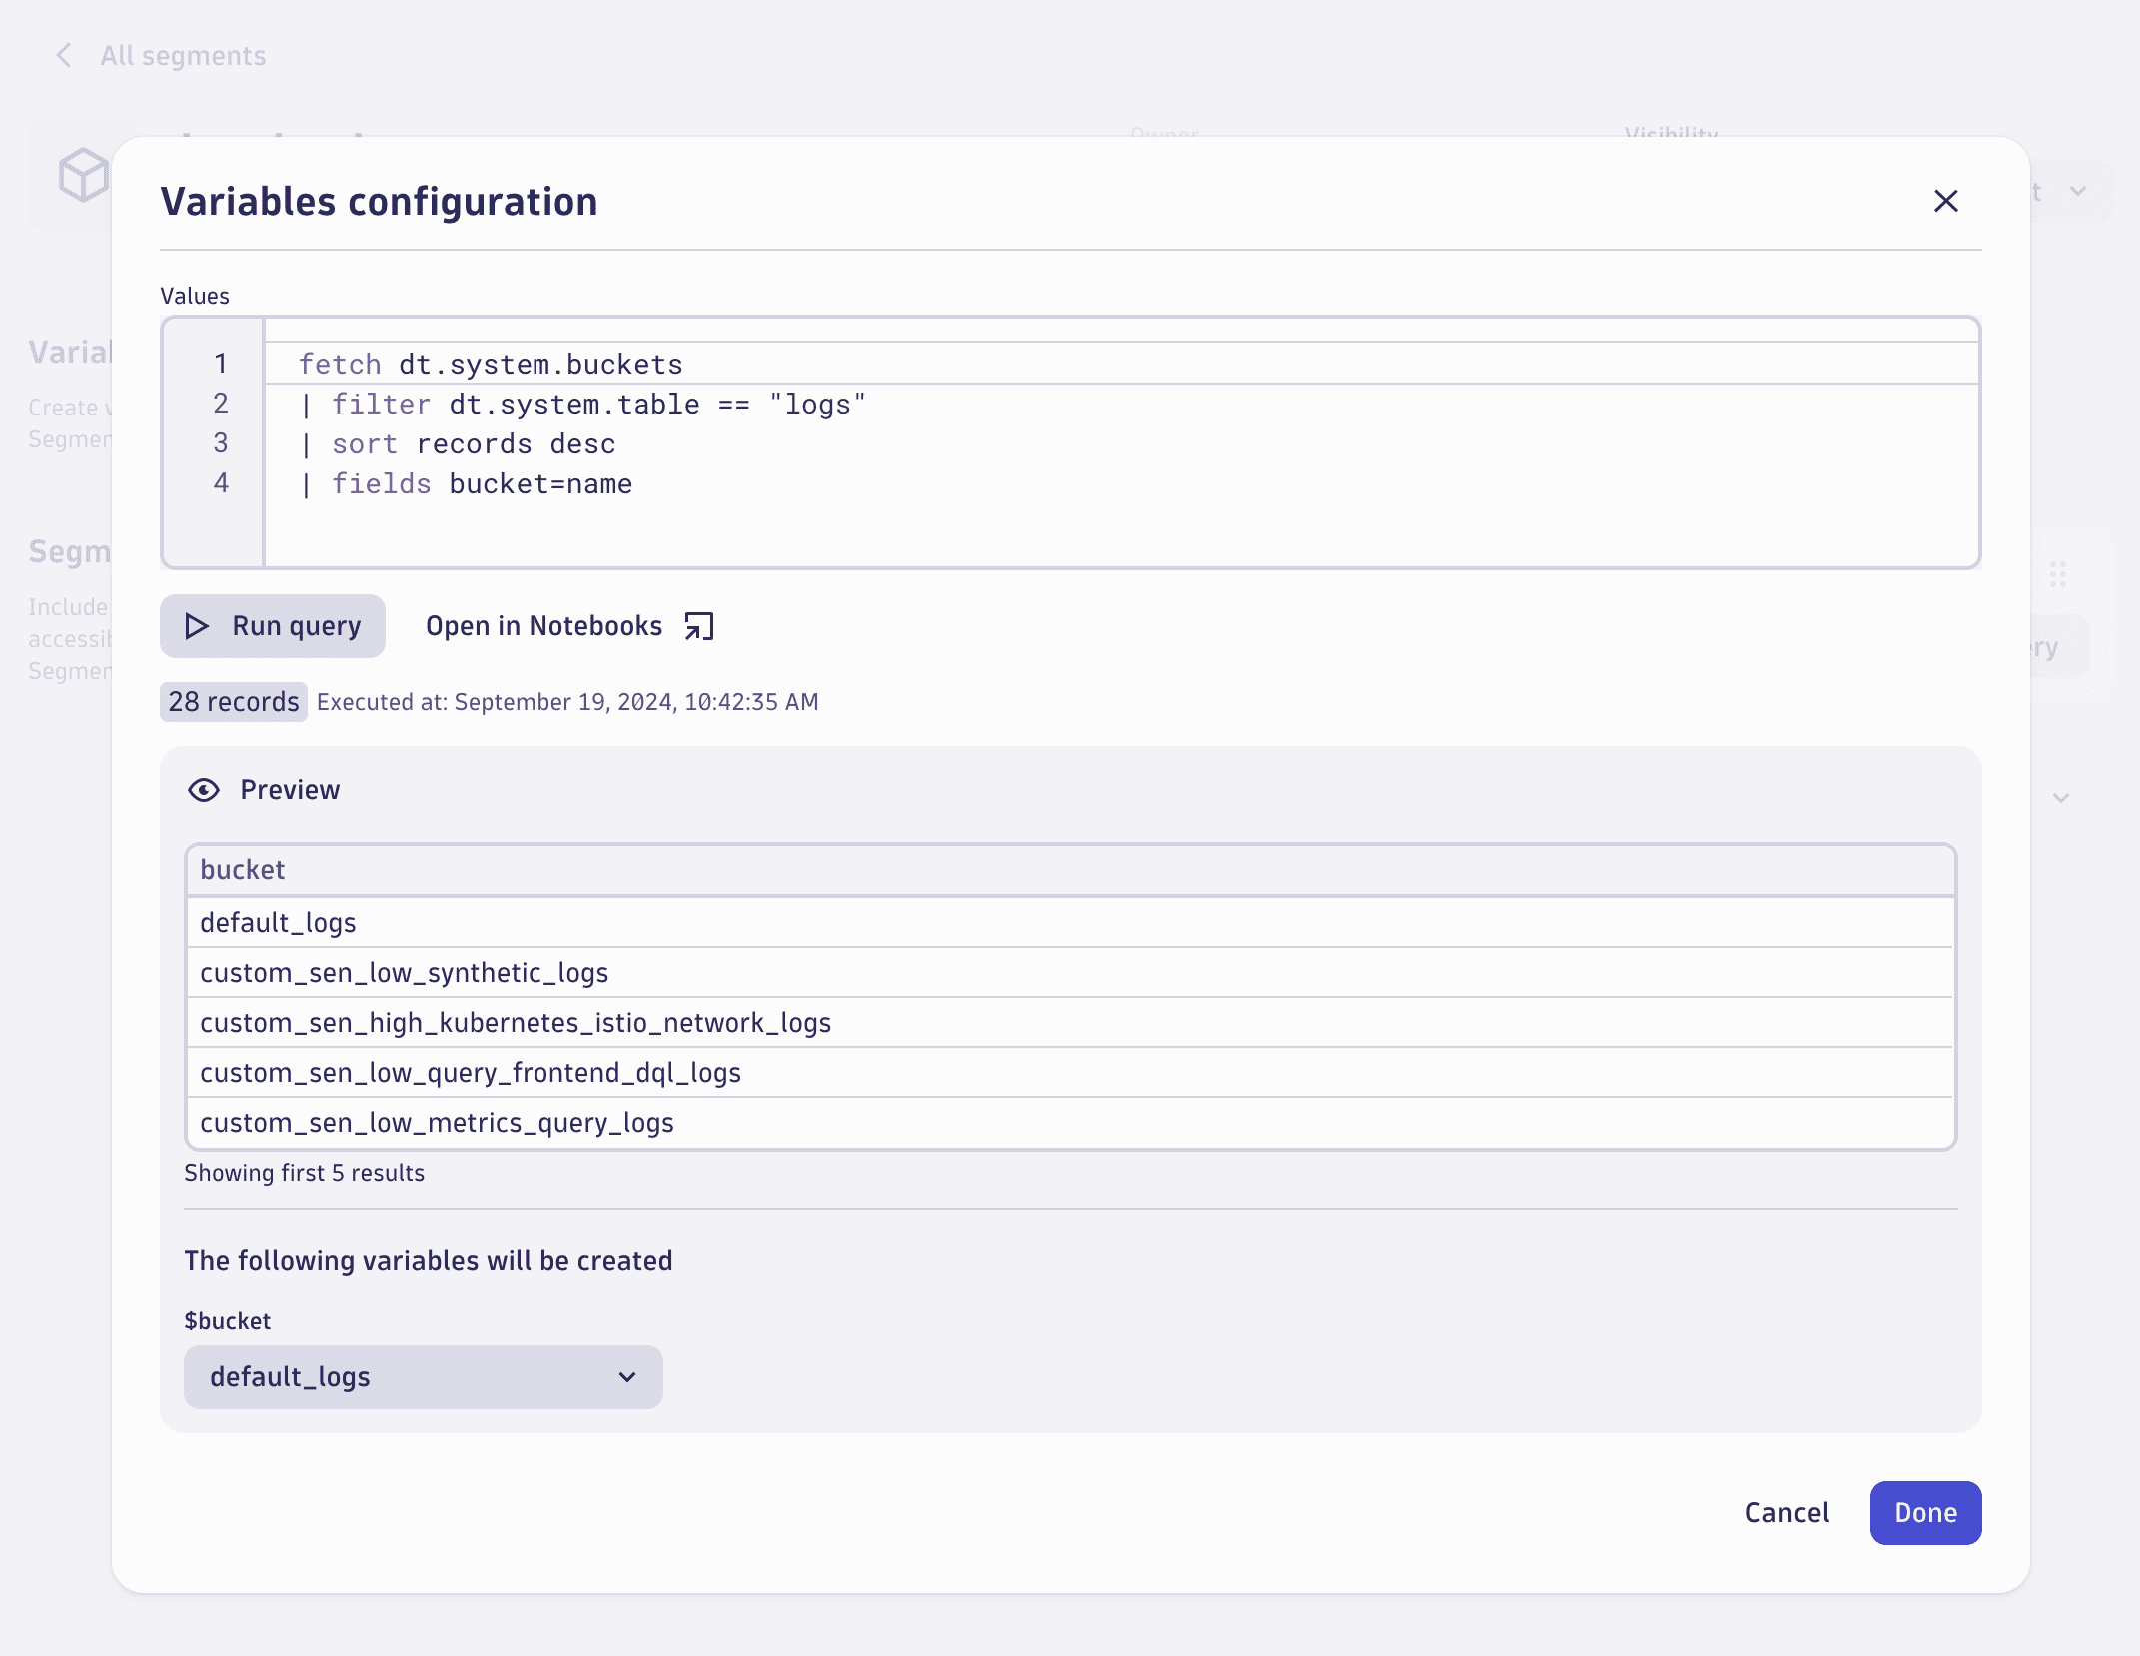
Task: Click the drag handle resize icon
Action: click(2057, 574)
